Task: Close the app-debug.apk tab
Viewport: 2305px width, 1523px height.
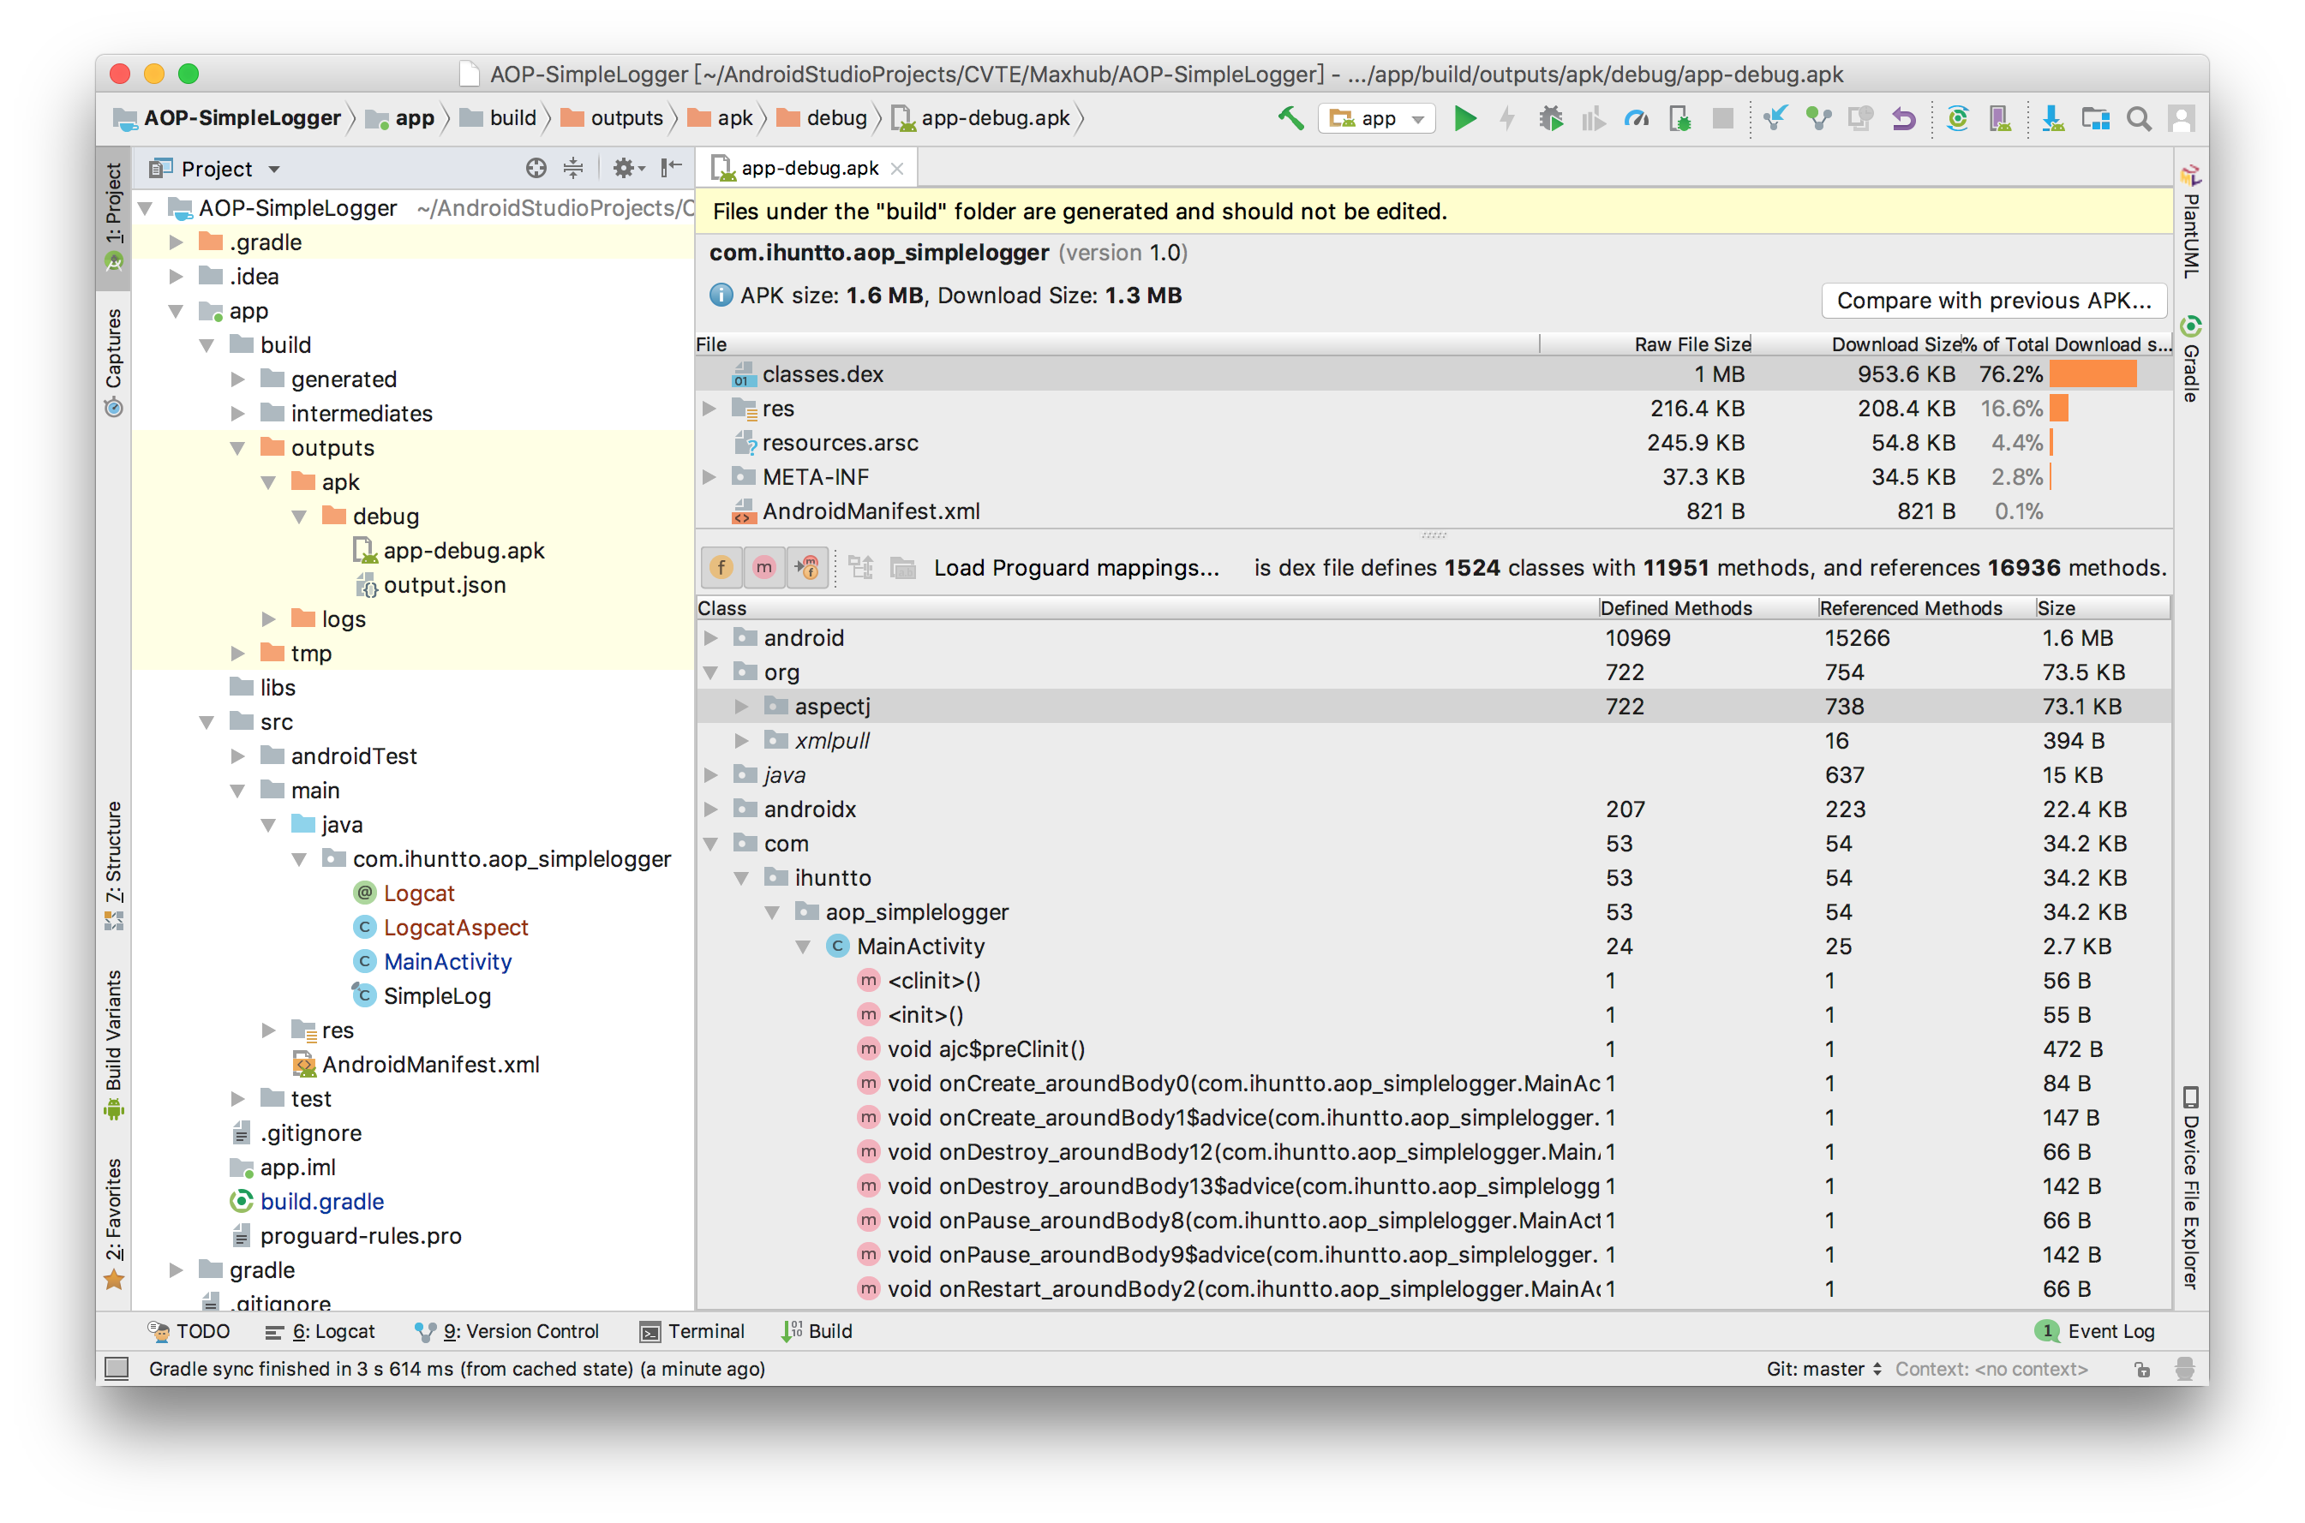Action: [x=897, y=169]
